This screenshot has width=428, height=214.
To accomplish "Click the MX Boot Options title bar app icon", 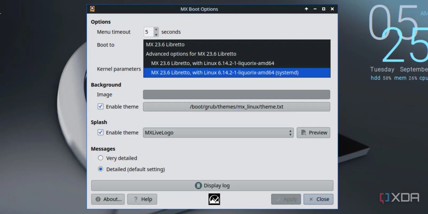I will point(92,9).
